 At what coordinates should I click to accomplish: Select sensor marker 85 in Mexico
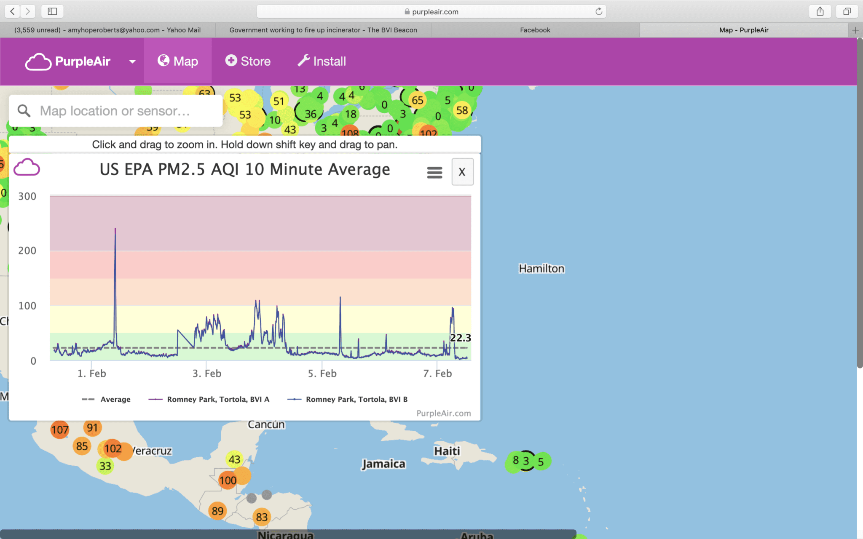pos(82,446)
